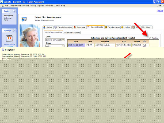Image resolution: width=164 pixels, height=123 pixels.
Task: Click the menu bar app icon beside File
Action: click(x=3, y=6)
